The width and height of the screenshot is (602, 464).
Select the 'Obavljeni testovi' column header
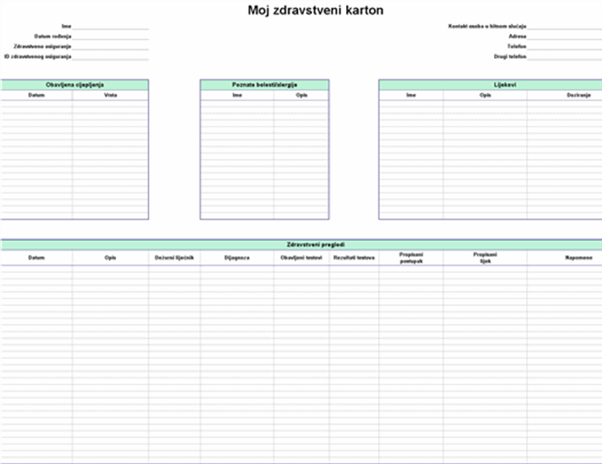(x=301, y=257)
